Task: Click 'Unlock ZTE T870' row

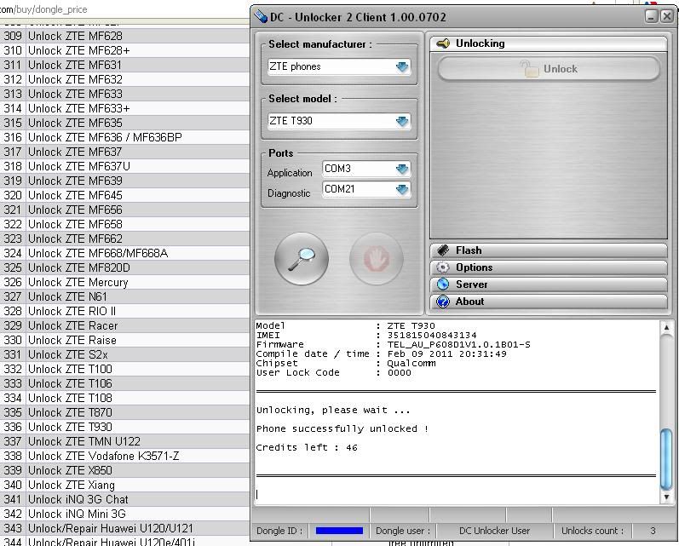Action: [124, 412]
